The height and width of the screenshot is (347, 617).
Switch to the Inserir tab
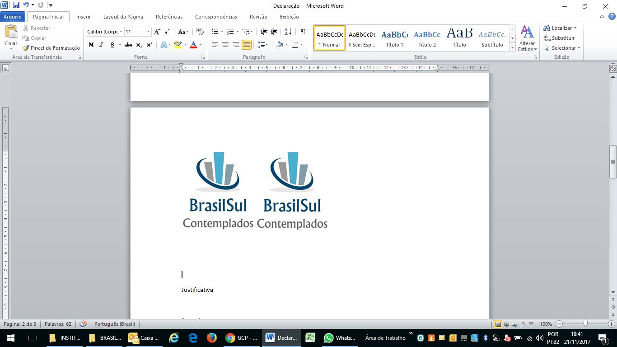[84, 17]
